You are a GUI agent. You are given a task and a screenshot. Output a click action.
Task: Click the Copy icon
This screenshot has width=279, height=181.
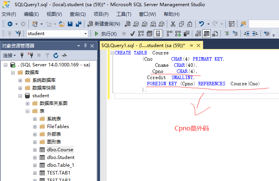(182, 24)
